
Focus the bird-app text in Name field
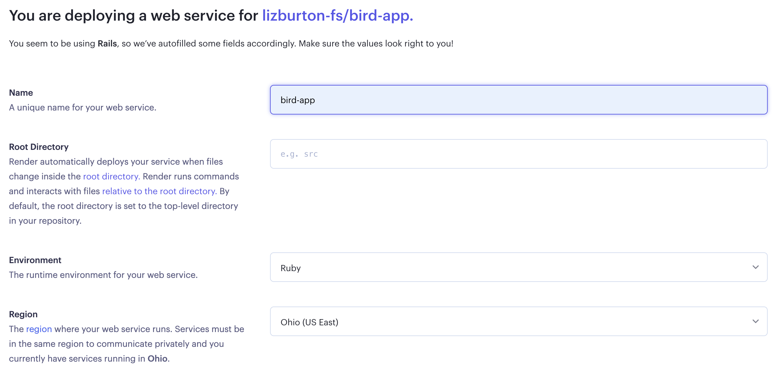pyautogui.click(x=297, y=100)
